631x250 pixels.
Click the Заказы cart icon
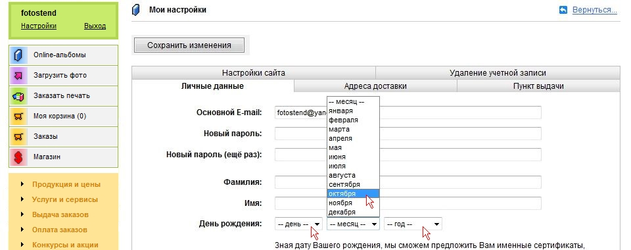click(x=18, y=137)
